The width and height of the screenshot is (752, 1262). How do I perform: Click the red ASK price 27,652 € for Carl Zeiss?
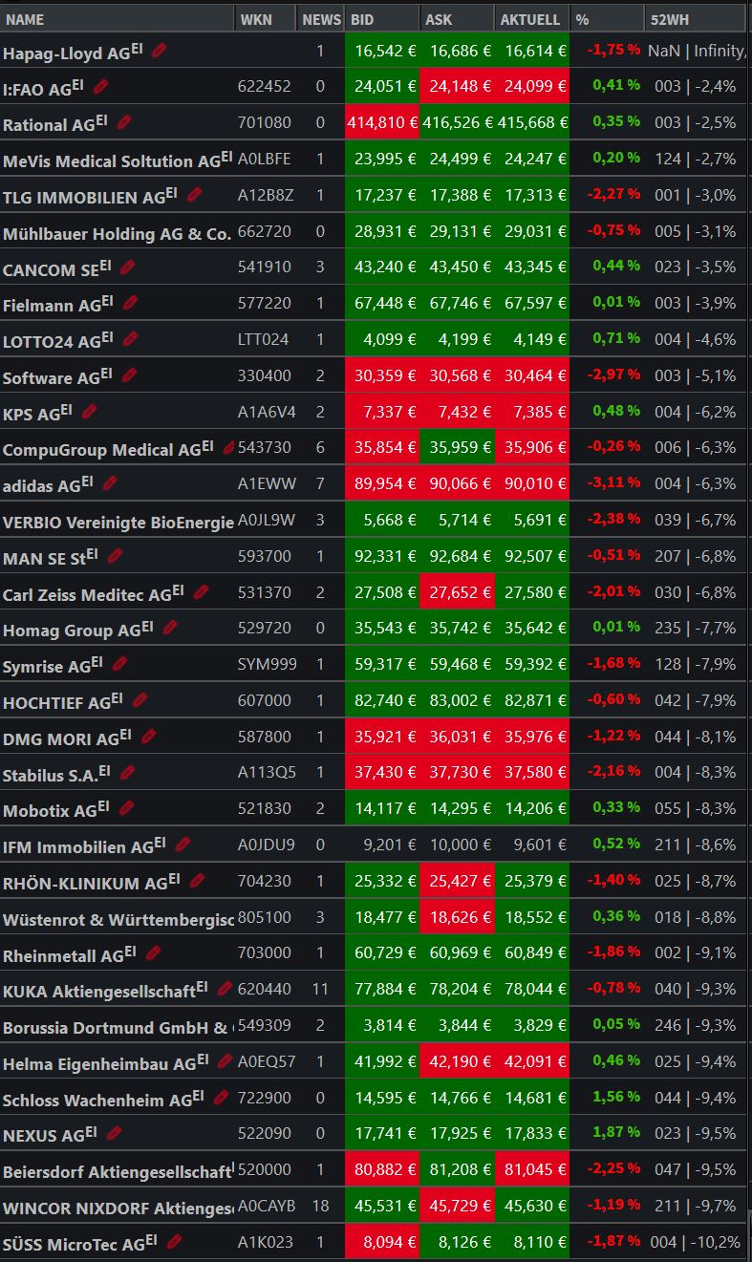coord(457,592)
